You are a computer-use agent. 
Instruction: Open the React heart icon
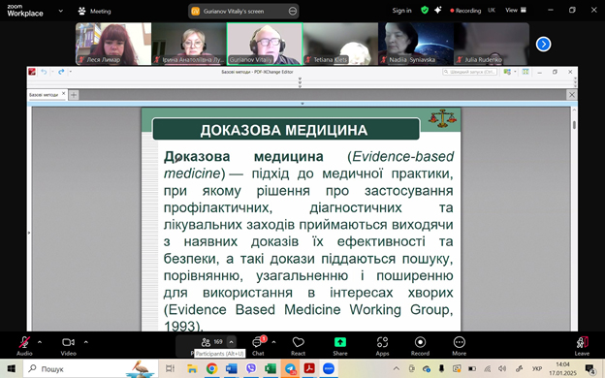pos(299,345)
